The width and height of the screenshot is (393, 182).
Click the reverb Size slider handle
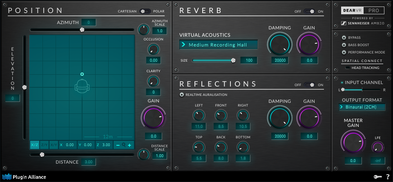coord(233,60)
